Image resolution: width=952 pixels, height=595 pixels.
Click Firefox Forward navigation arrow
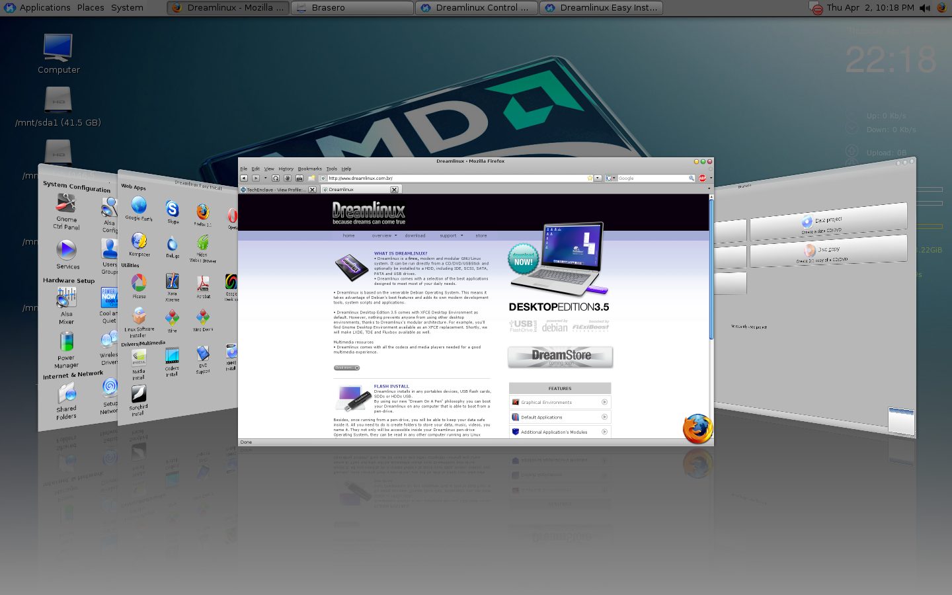(x=256, y=178)
